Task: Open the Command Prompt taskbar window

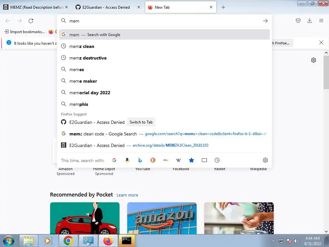Action: (x=127, y=241)
